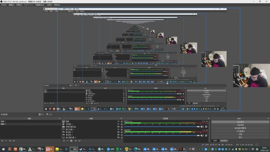Click the taskbar clock showing 20:03
This screenshot has height=152, width=270.
265,149
